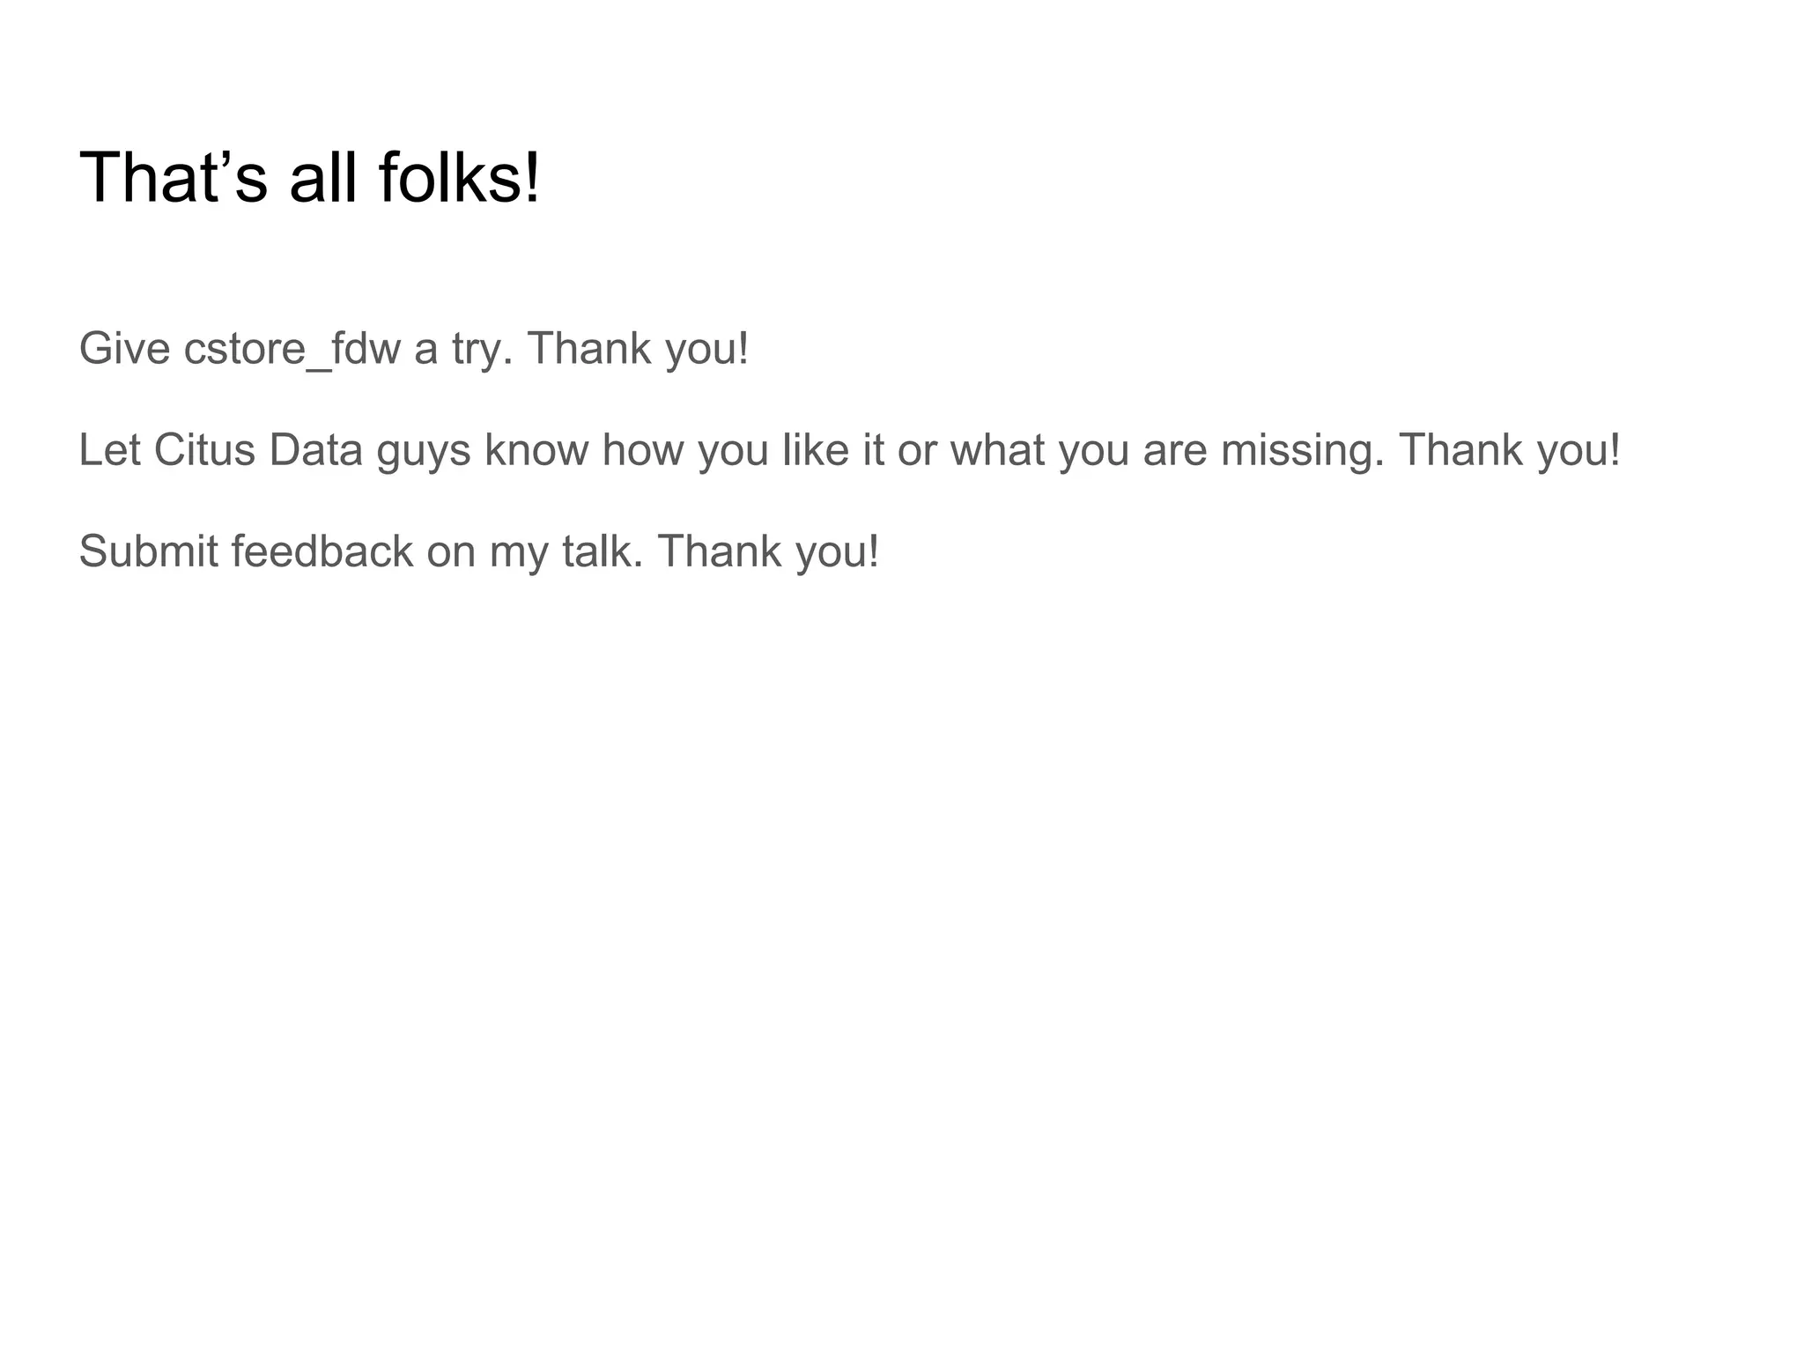Click "Thank you!" at end of second line
The width and height of the screenshot is (1804, 1353).
pyautogui.click(x=1510, y=450)
